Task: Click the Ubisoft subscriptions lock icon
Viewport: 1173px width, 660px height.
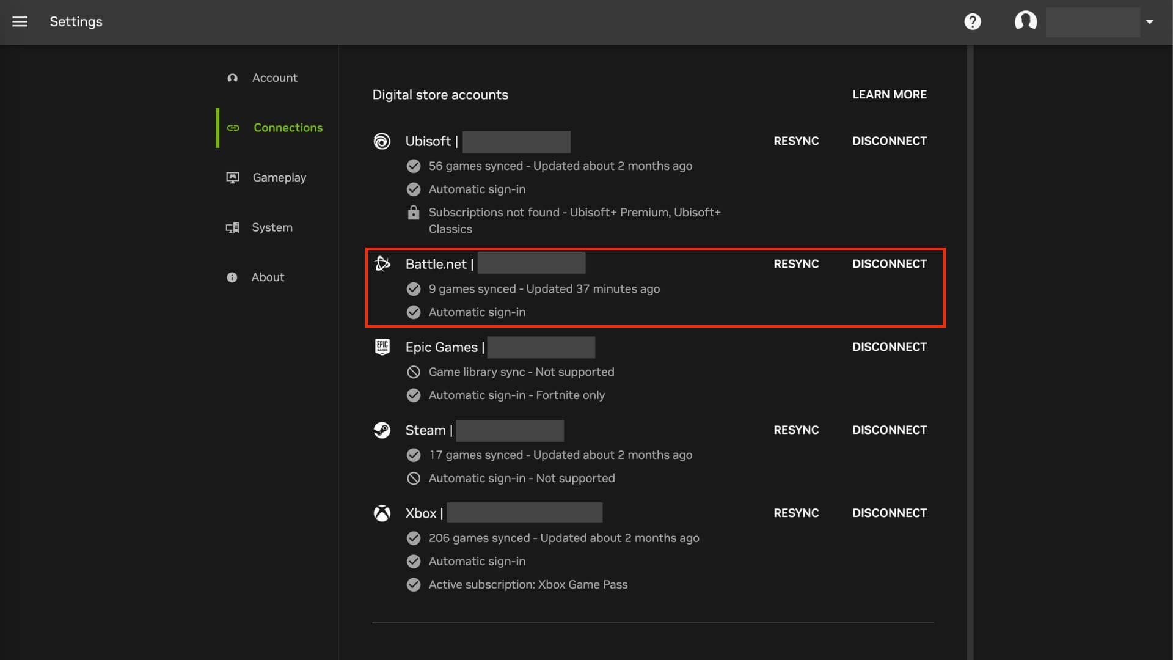Action: 414,213
